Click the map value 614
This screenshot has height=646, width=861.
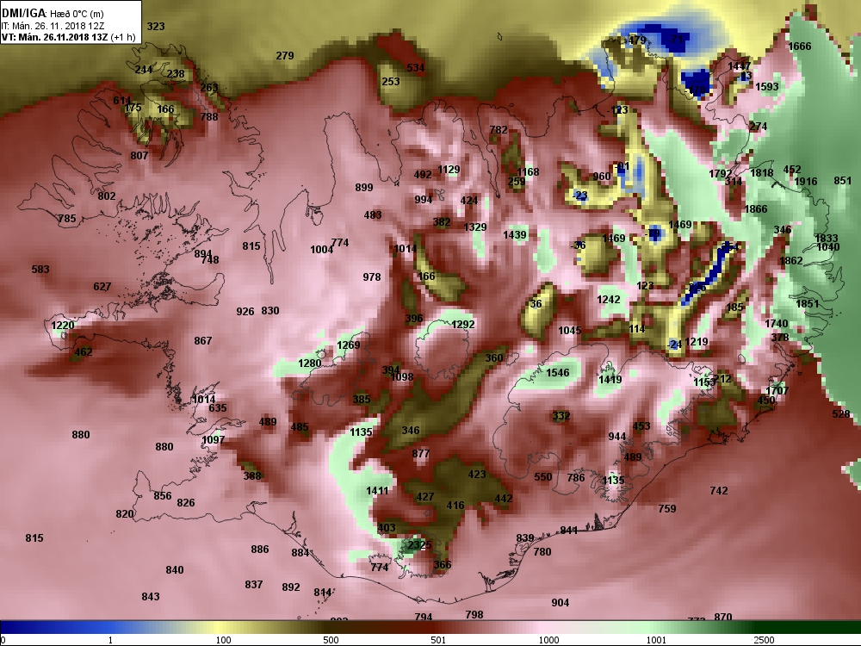122,101
